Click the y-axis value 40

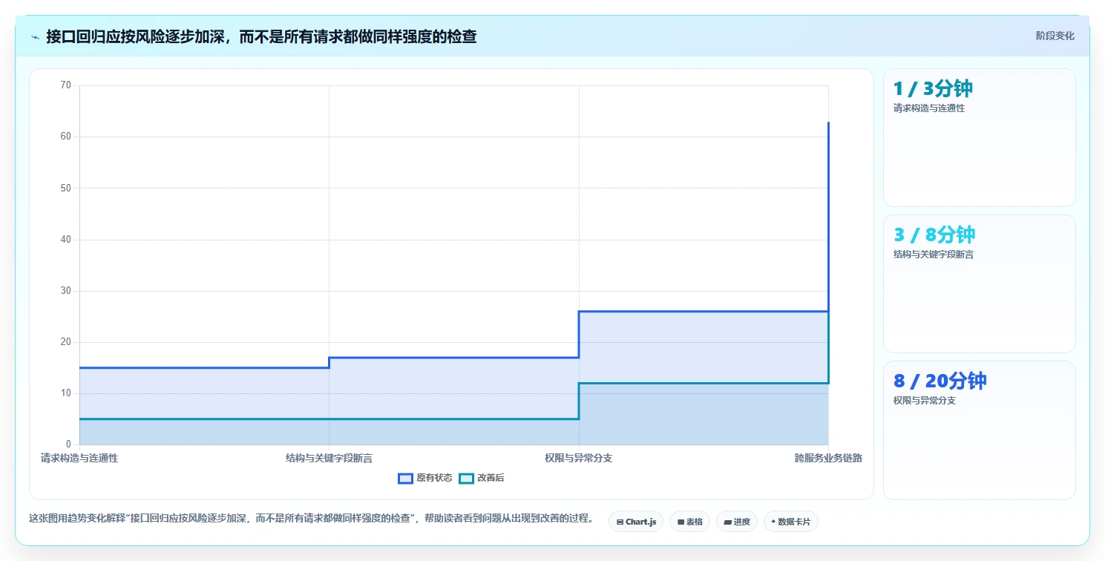(x=65, y=239)
